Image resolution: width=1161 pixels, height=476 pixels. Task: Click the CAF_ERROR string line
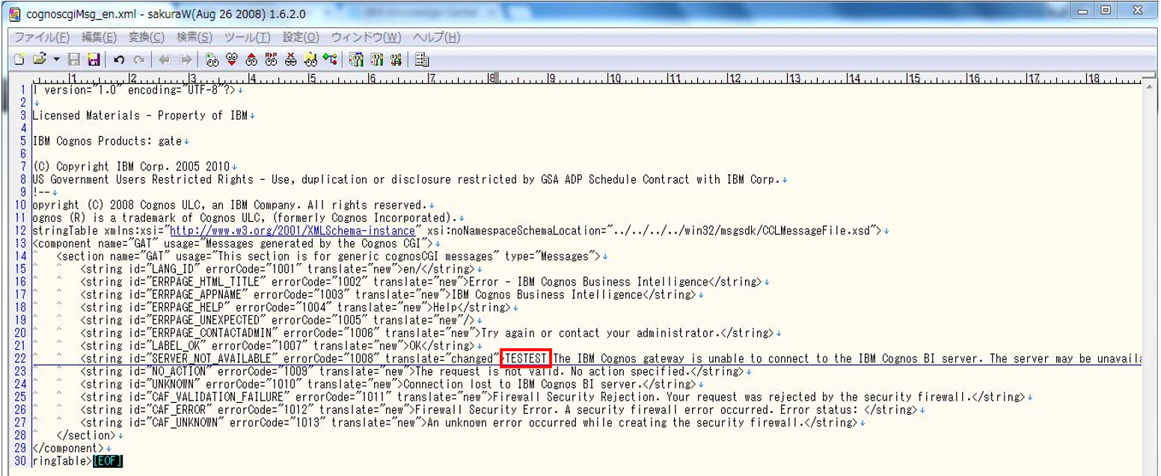tap(498, 409)
